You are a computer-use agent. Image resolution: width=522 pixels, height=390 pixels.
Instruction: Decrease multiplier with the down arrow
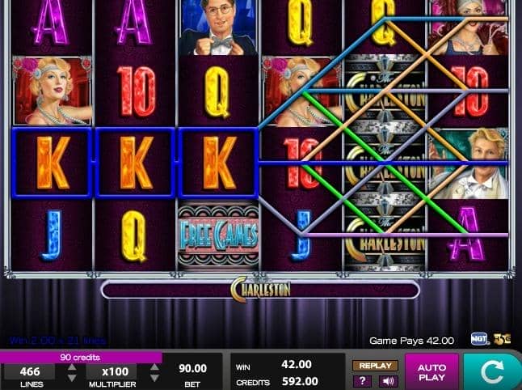click(x=154, y=379)
